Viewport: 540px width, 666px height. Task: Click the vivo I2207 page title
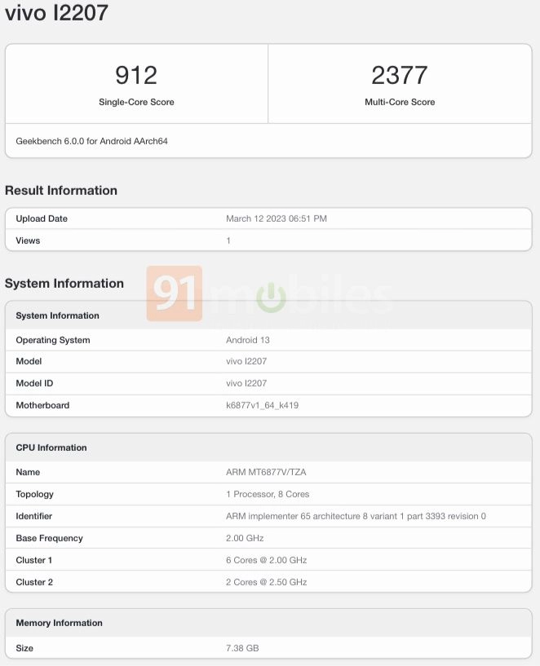tap(56, 13)
